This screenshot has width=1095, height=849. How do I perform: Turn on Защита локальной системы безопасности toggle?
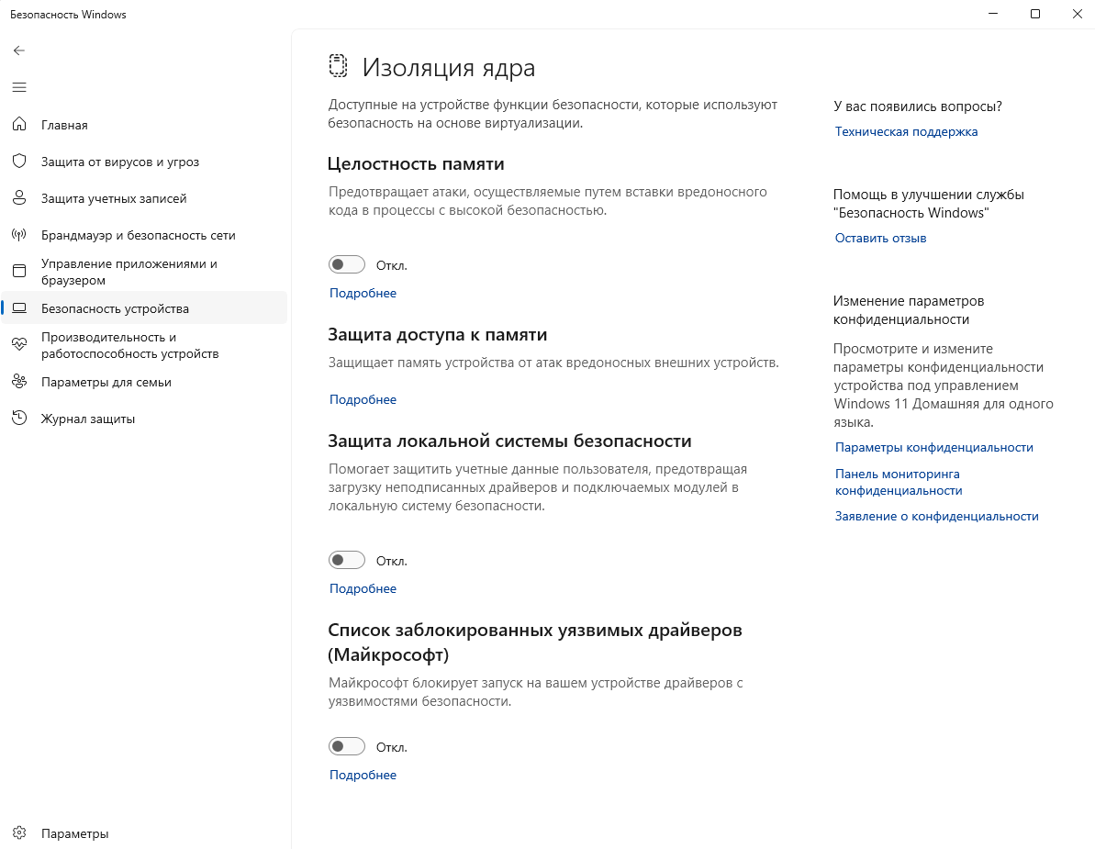coord(347,561)
